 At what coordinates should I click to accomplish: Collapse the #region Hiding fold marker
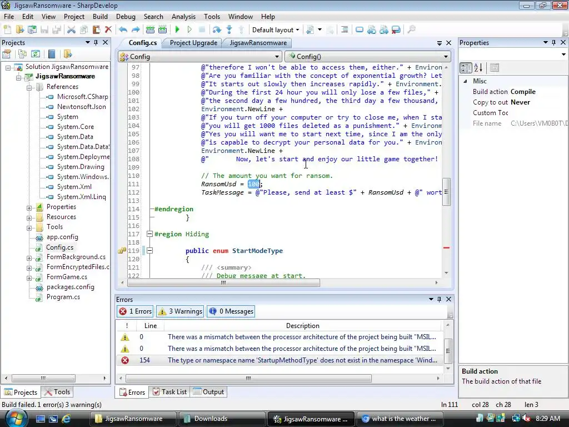click(x=149, y=234)
